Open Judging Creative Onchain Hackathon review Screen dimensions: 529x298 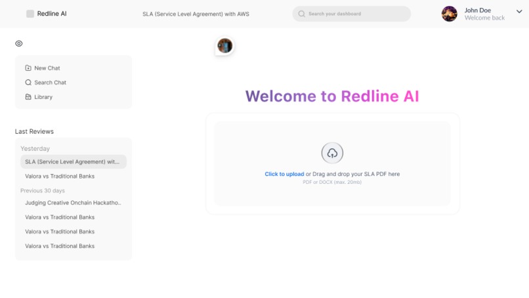pyautogui.click(x=73, y=203)
